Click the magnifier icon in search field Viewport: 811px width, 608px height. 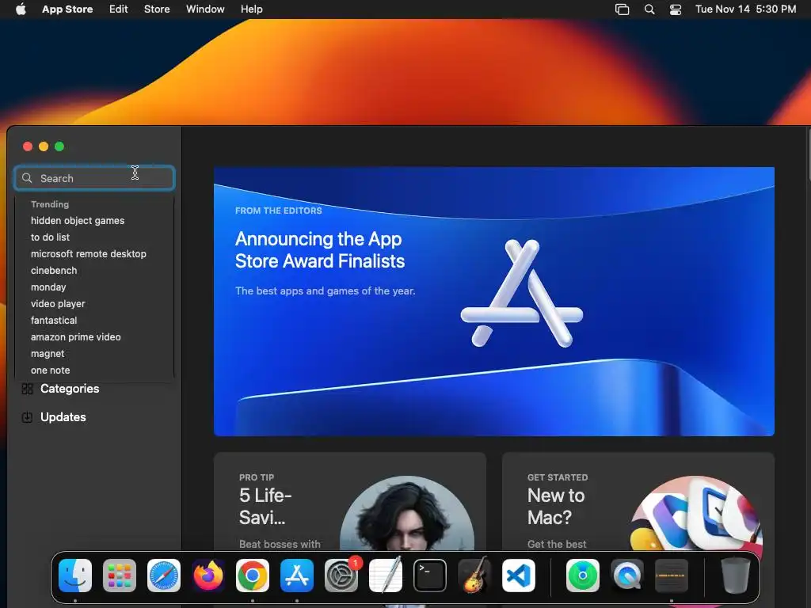[x=27, y=178]
